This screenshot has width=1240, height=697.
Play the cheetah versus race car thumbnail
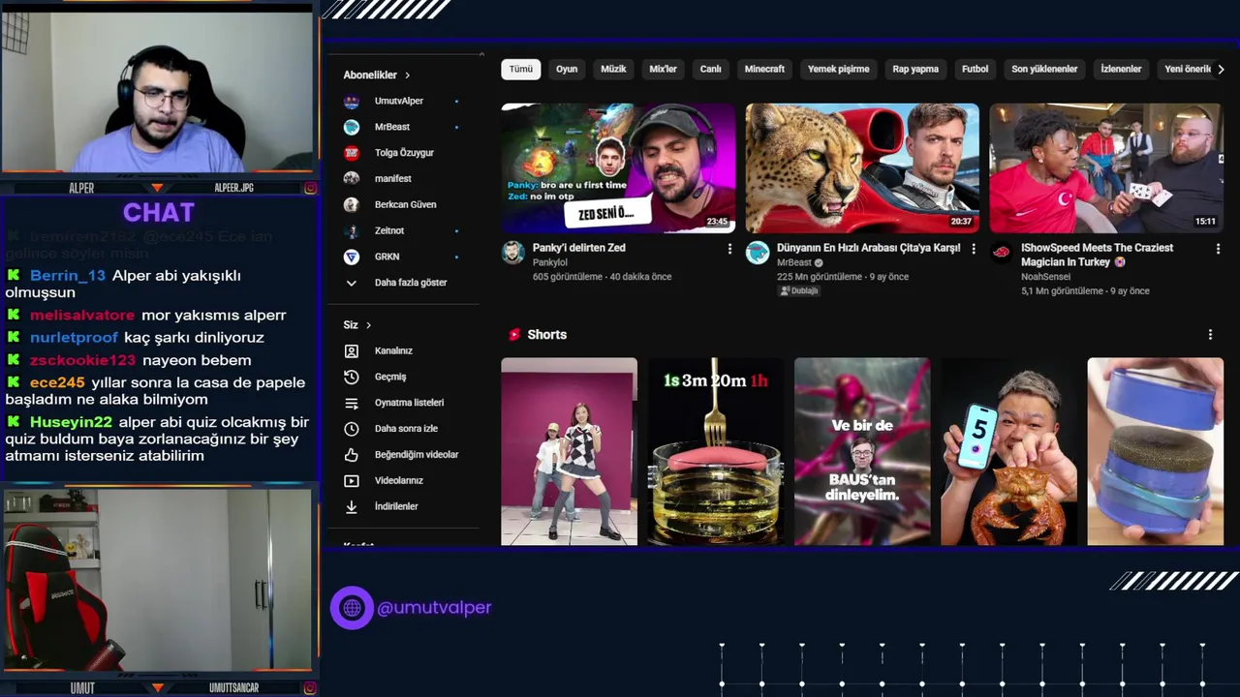pos(862,168)
